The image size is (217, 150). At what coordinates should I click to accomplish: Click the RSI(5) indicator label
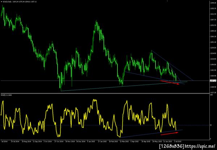7,95
